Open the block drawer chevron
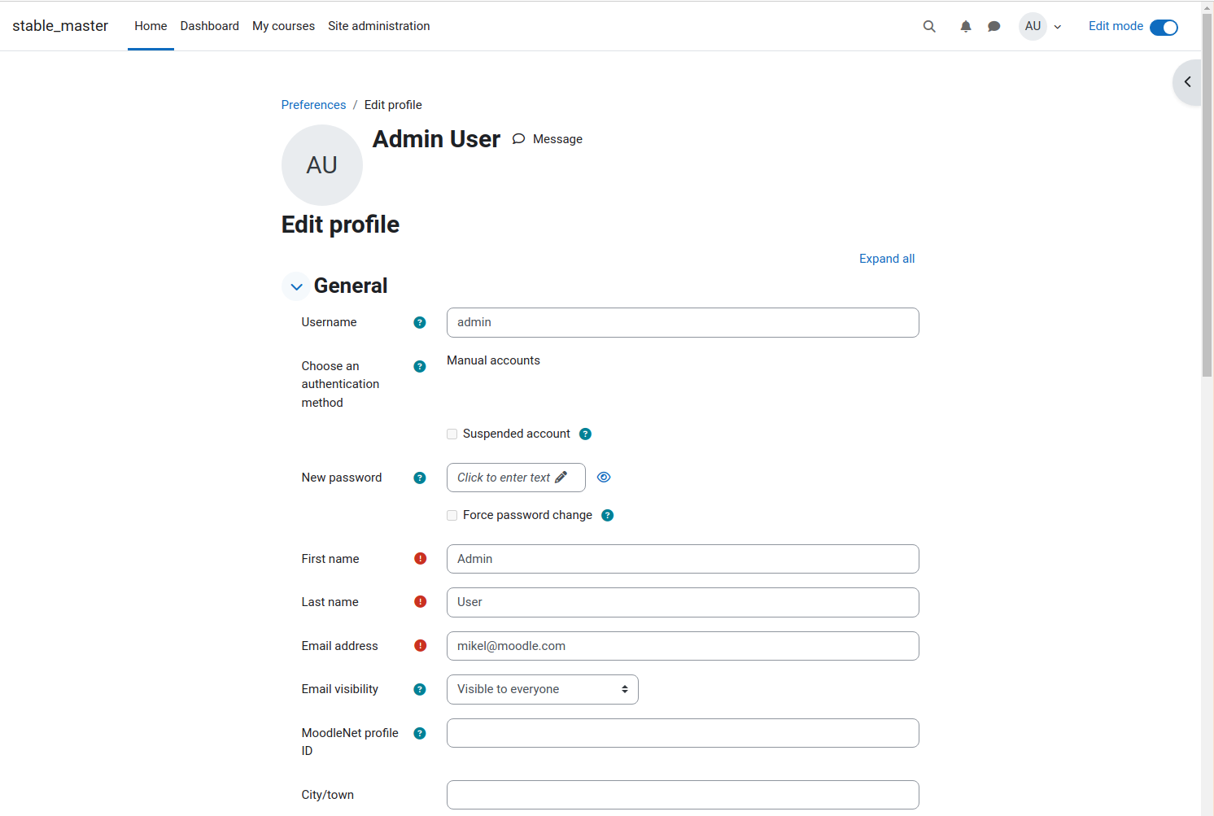Image resolution: width=1214 pixels, height=816 pixels. [1187, 81]
